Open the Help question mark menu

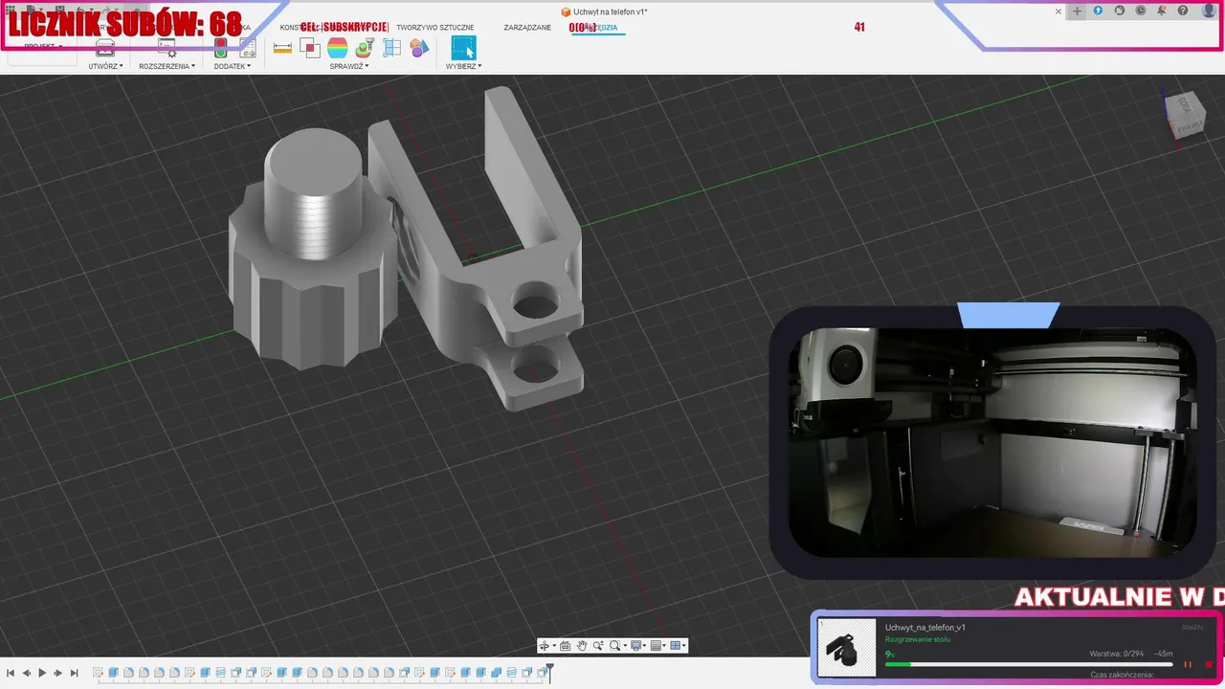point(1184,11)
